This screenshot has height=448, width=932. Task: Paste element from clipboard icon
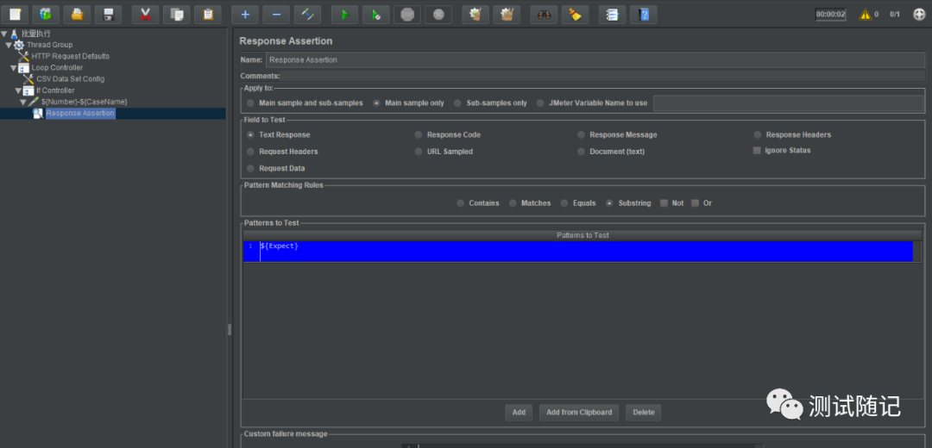pos(208,15)
